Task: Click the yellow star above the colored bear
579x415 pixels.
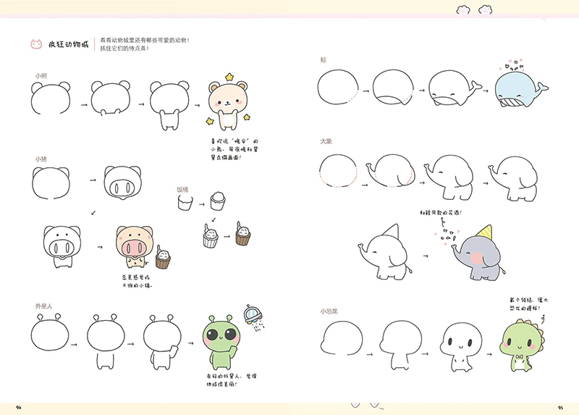Action: (229, 77)
